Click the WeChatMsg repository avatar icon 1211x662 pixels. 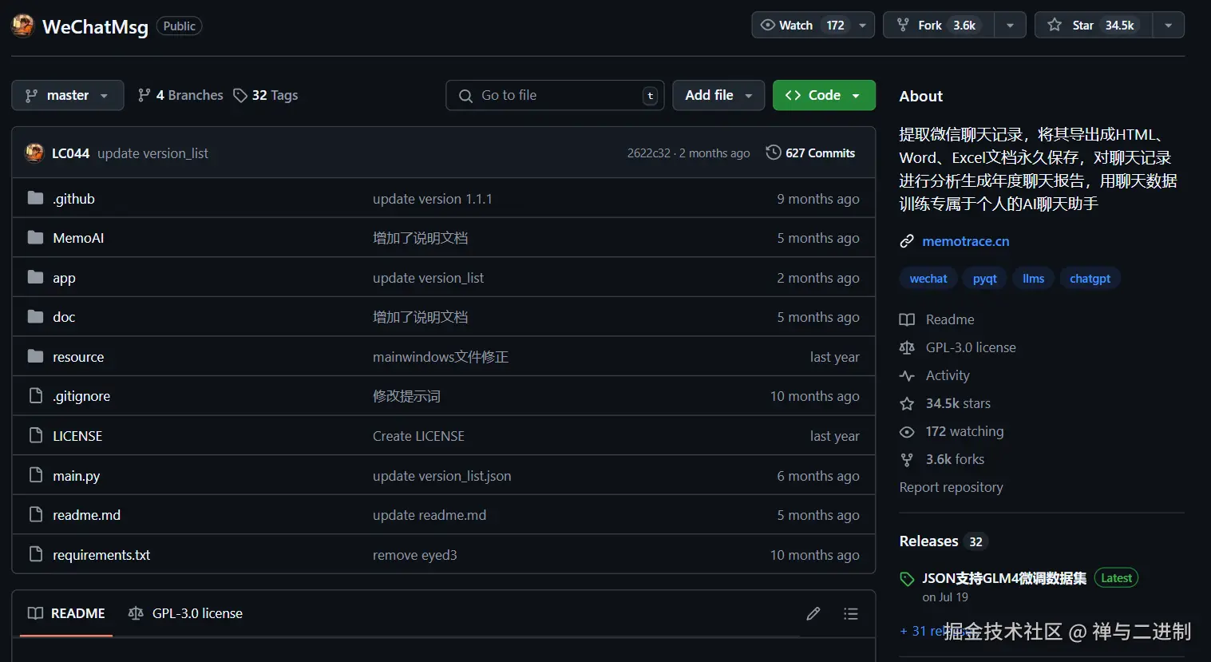(22, 26)
